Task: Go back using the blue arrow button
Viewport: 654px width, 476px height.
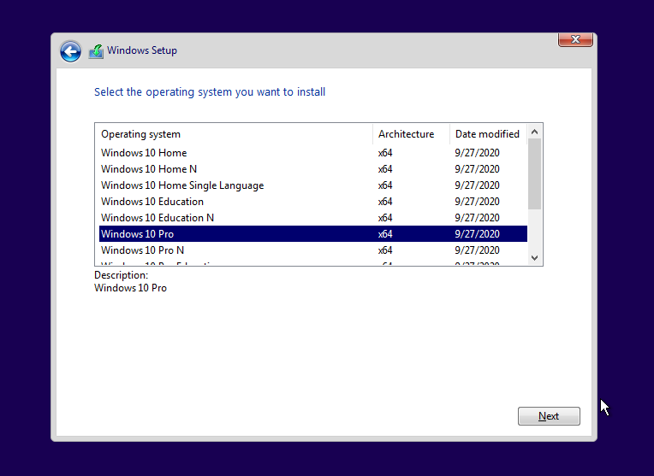Action: coord(70,51)
